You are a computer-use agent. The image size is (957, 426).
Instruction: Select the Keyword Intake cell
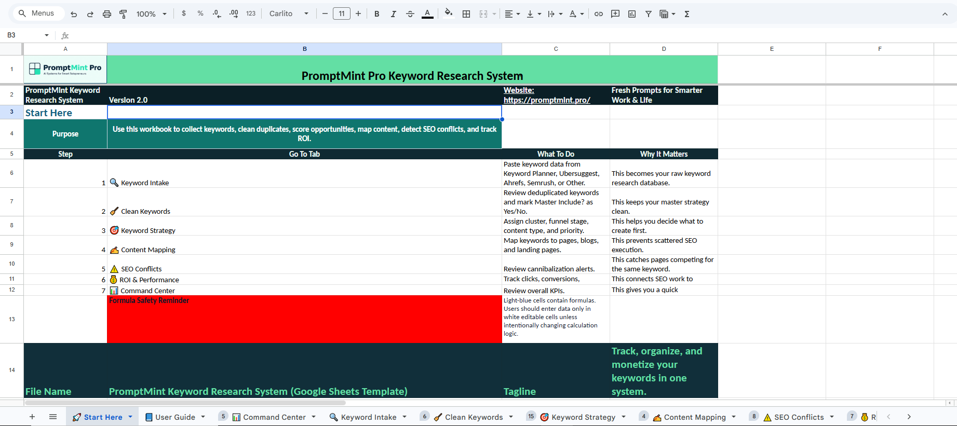click(304, 173)
